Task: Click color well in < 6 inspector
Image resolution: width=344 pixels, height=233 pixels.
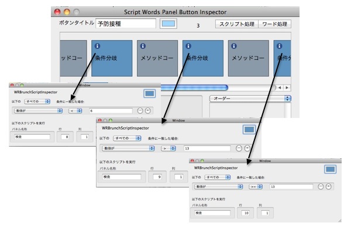Action: pos(150,93)
